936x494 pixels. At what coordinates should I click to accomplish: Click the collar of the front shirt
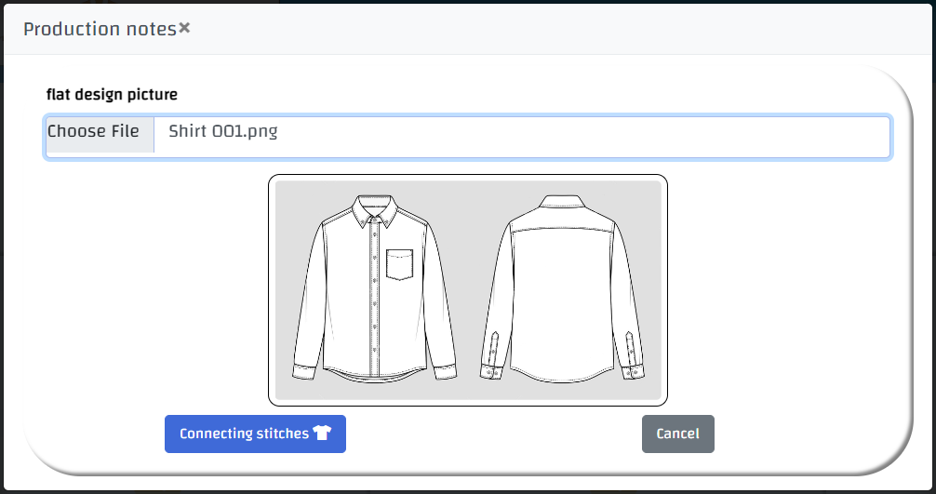coord(374,210)
